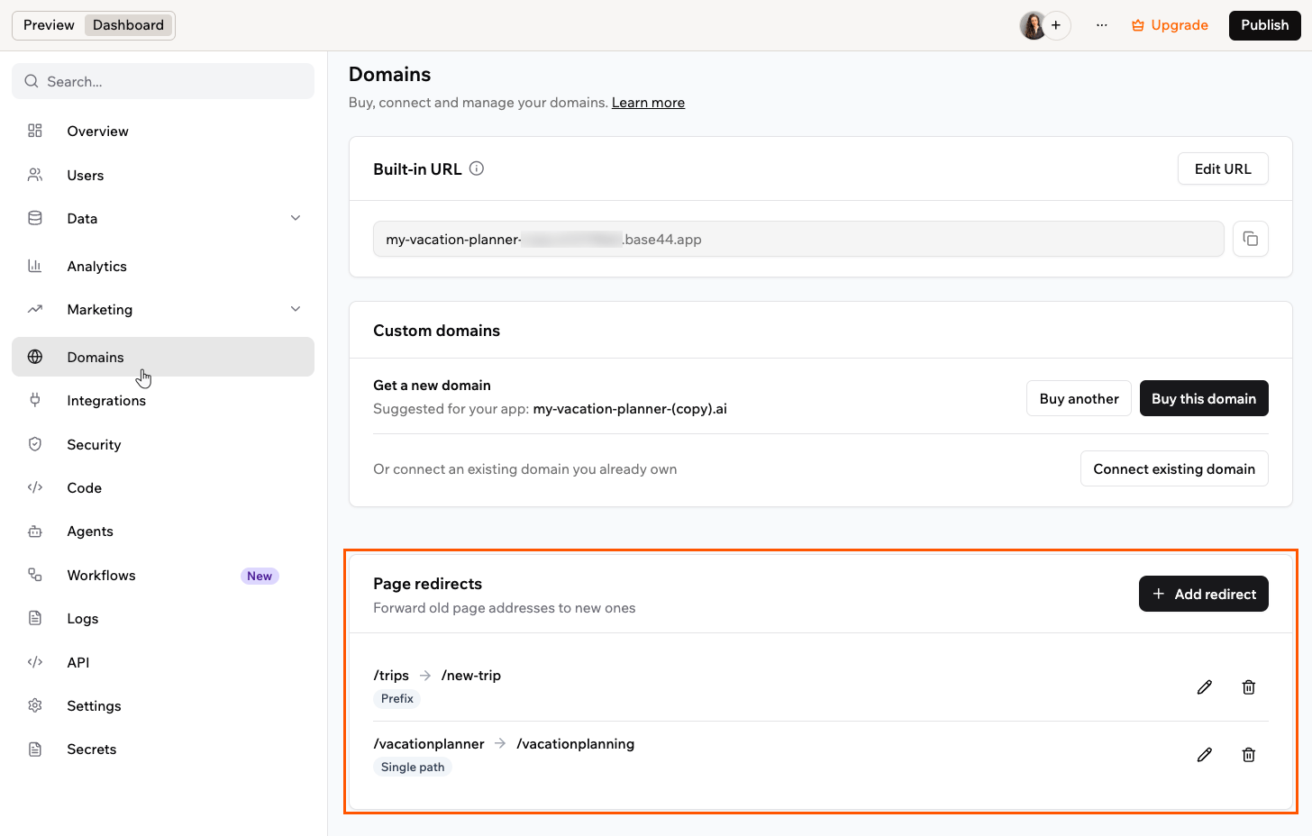The image size is (1312, 836).
Task: Open Workflows in the sidebar
Action: pyautogui.click(x=163, y=575)
